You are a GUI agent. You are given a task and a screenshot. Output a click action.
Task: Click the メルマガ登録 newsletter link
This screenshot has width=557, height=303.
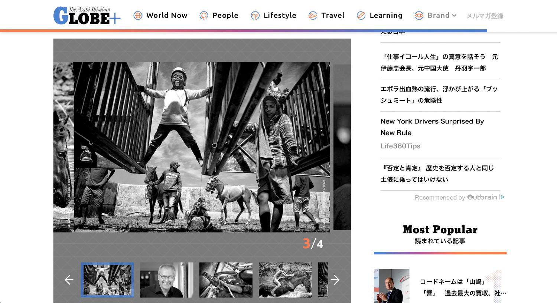[x=485, y=16]
